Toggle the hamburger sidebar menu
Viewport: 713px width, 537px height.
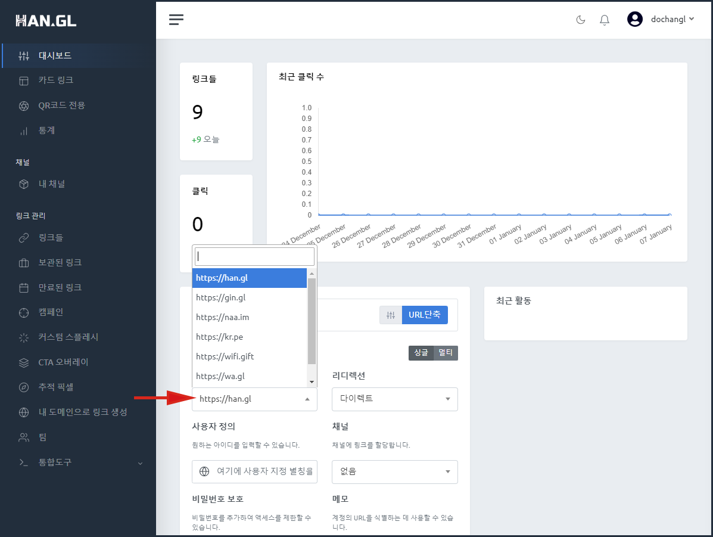pyautogui.click(x=176, y=20)
